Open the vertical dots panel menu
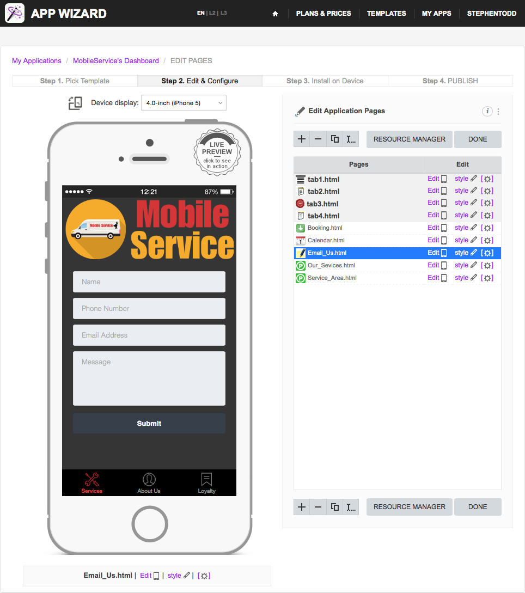Viewport: 525px width, 593px height. [498, 112]
